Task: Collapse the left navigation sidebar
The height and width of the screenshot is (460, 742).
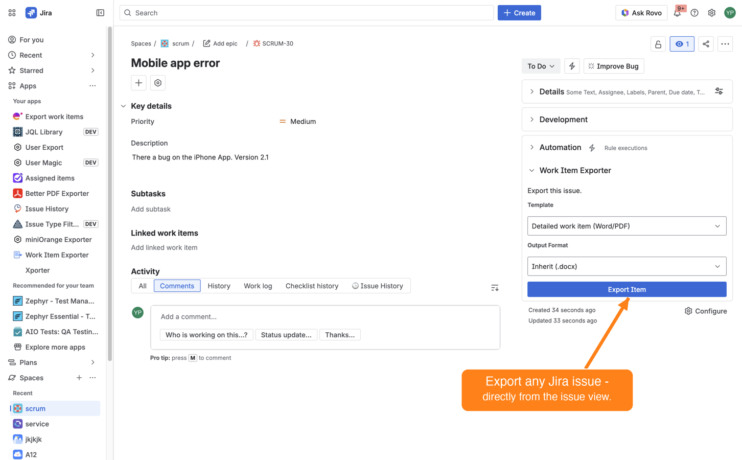Action: (x=100, y=12)
